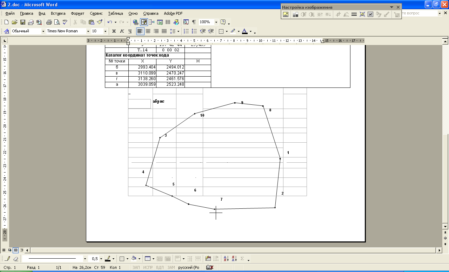Viewport: 449px width, 272px height.
Task: Open the zoom percentage dropdown
Action: pos(216,22)
